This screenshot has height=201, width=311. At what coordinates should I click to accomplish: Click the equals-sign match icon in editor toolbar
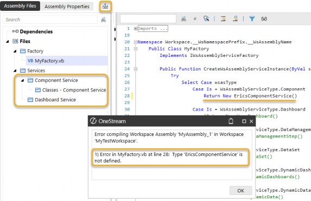click(195, 19)
